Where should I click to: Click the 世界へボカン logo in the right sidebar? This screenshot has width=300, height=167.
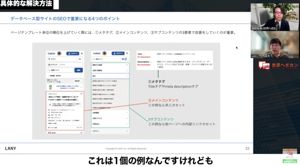pos(278,66)
